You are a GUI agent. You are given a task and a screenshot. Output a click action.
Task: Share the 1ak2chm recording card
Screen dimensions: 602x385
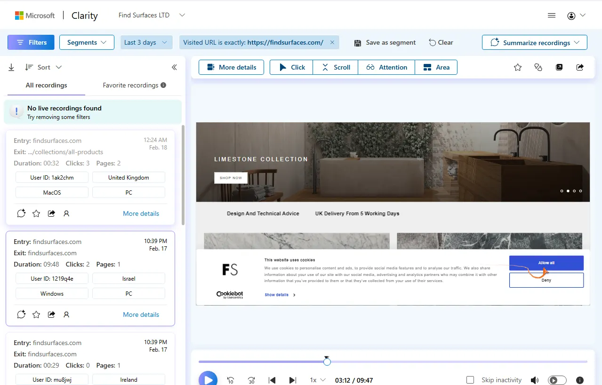tap(51, 213)
